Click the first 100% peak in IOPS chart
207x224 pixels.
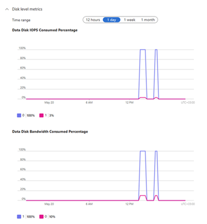point(143,50)
